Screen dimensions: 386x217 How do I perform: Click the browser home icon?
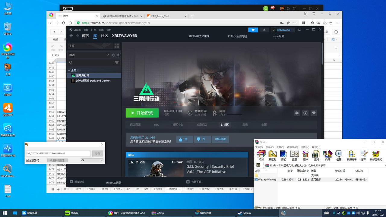pos(70,23)
